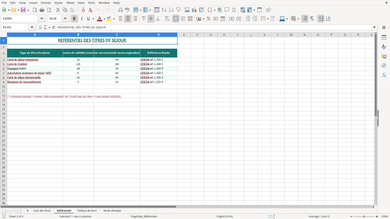Viewport: 390px width, 219px height.
Task: Click the zoom-in plus button
Action: 377,216
